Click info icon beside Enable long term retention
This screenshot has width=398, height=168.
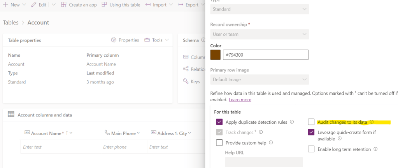[375, 149]
